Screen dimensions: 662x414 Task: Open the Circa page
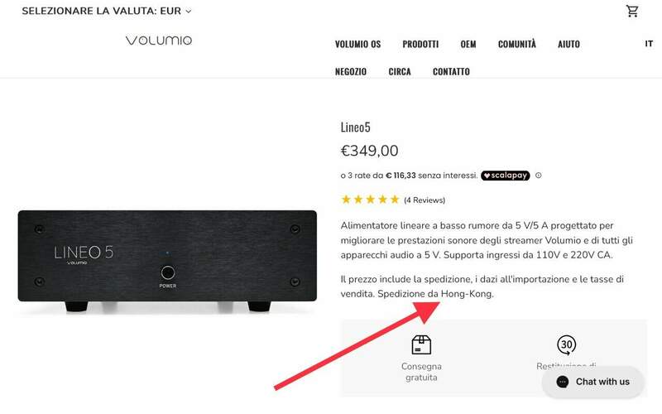400,71
